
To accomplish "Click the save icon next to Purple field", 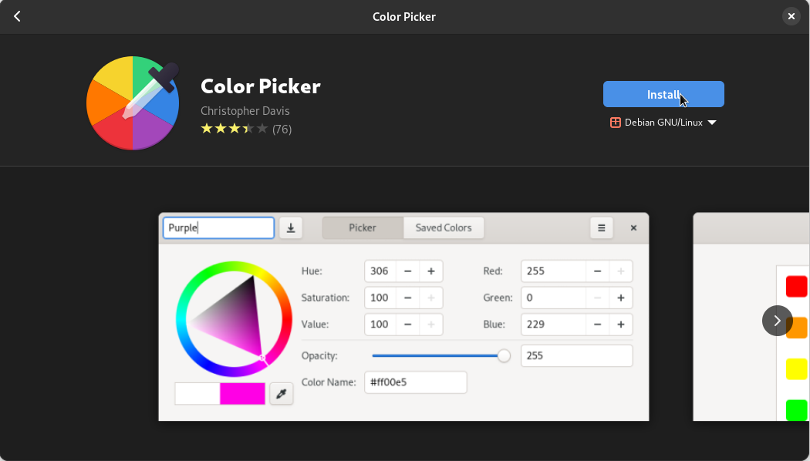I will [291, 227].
